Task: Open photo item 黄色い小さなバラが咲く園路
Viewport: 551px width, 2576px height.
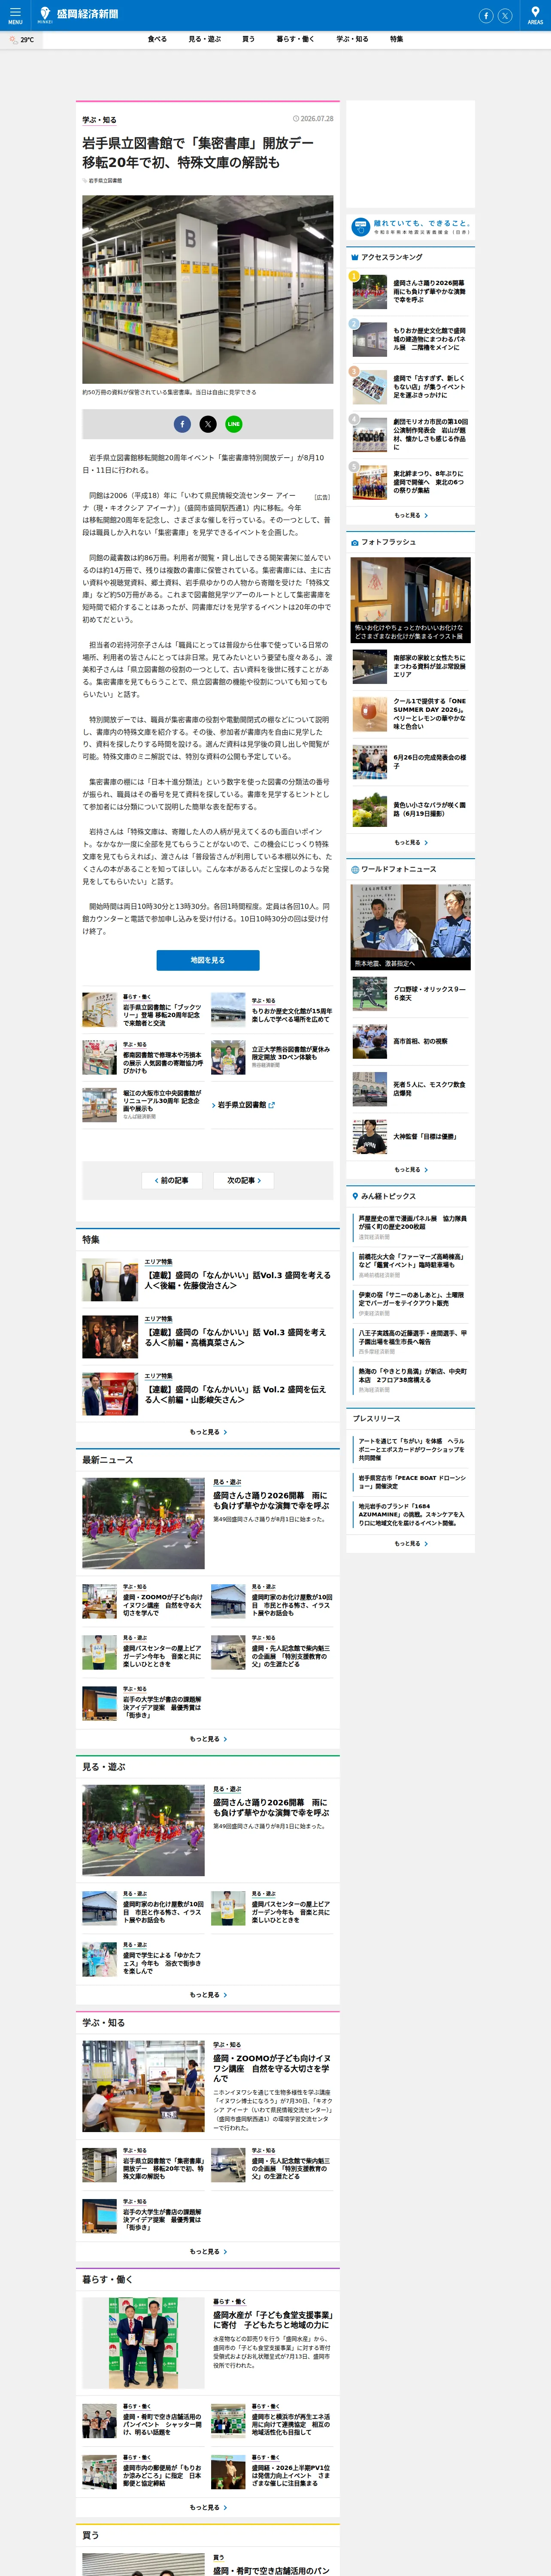Action: (x=411, y=809)
